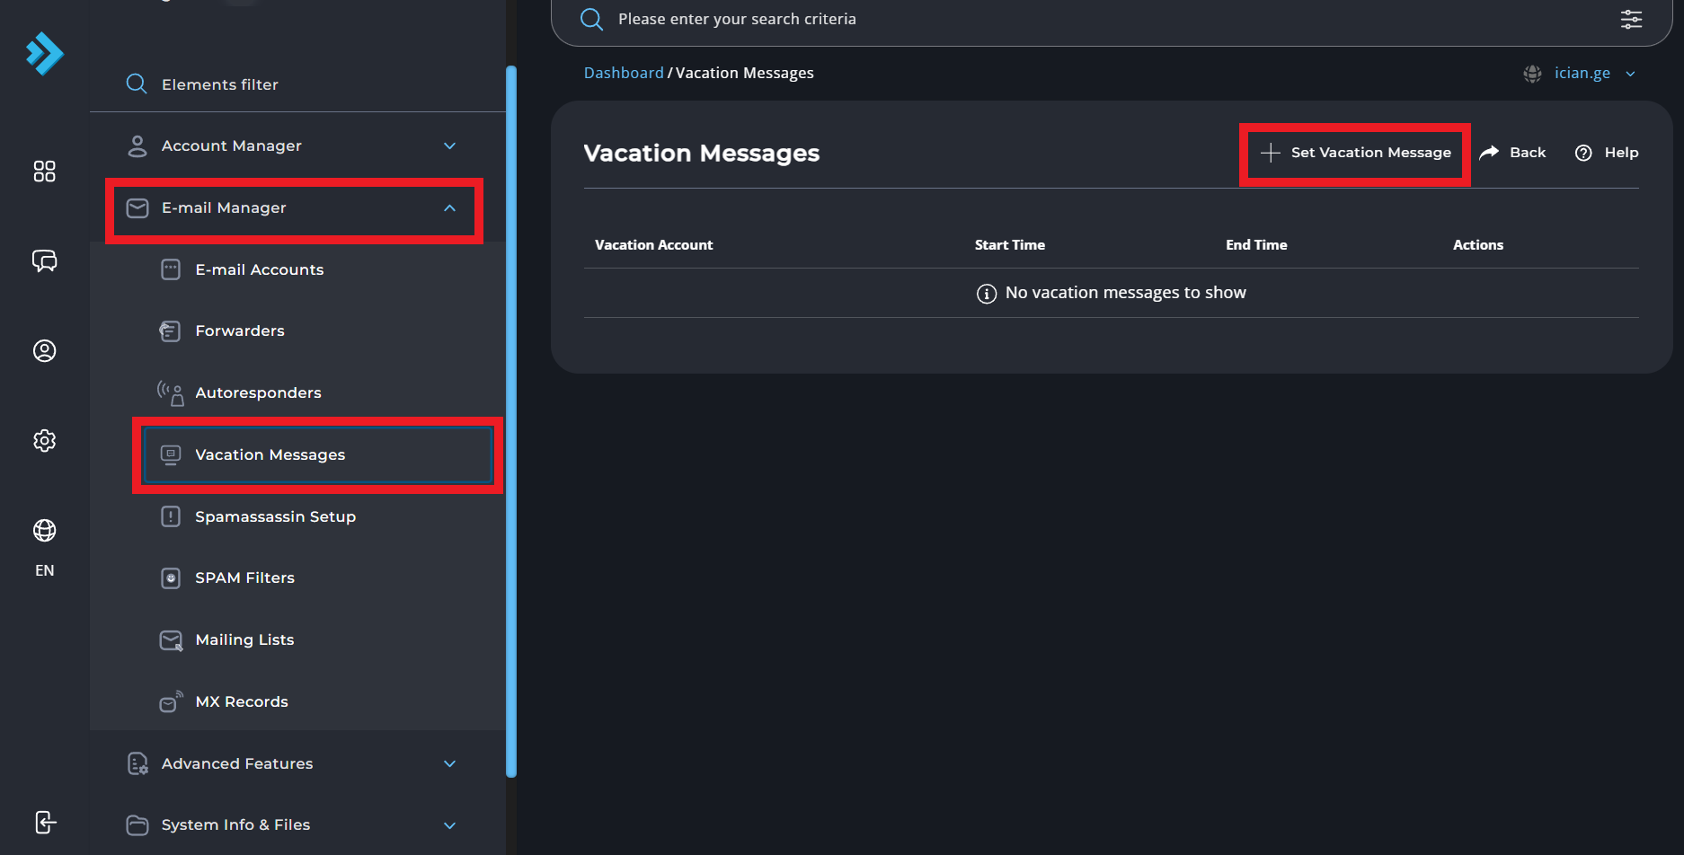Click the sidebar vertical scrollbar
This screenshot has height=855, width=1684.
point(511,420)
